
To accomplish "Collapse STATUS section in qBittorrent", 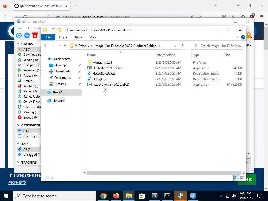I will (x=18, y=44).
